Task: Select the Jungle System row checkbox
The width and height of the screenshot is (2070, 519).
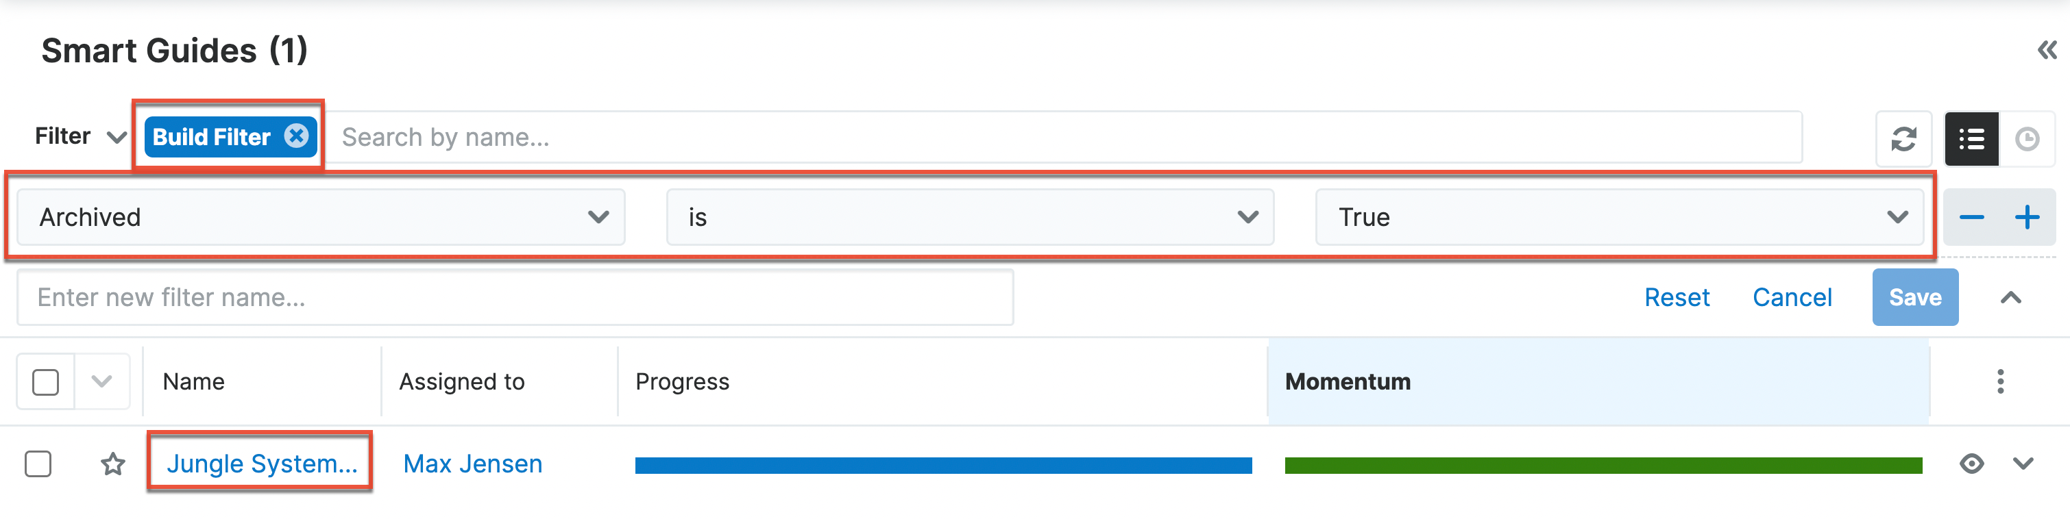Action: pyautogui.click(x=38, y=464)
